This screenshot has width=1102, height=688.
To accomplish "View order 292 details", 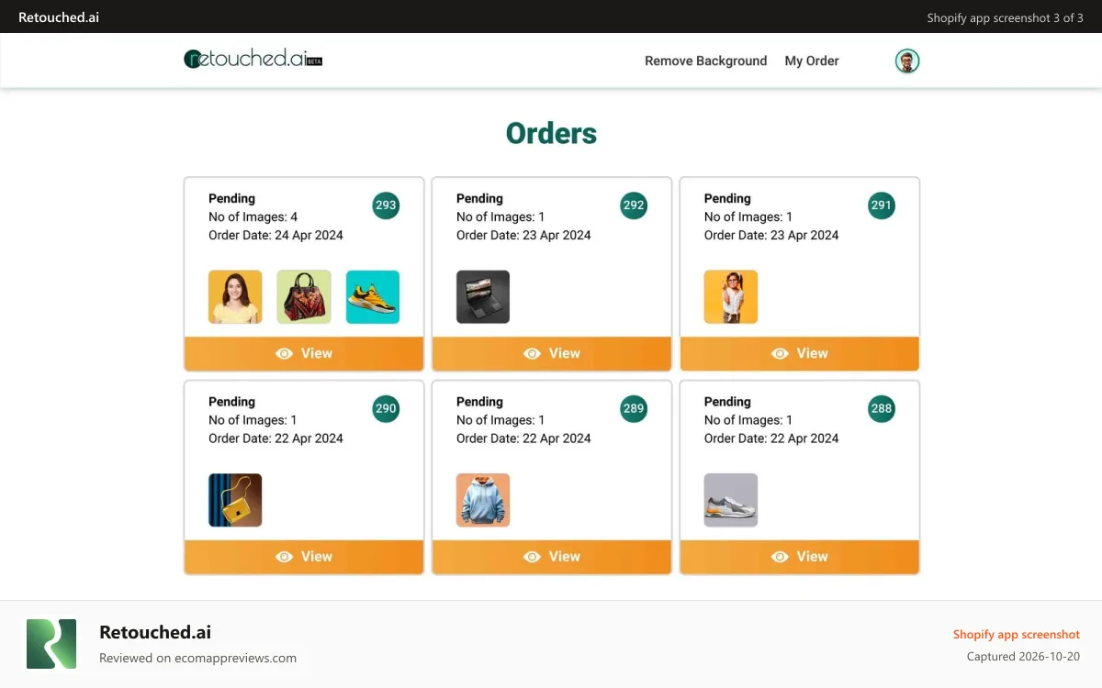I will point(552,353).
